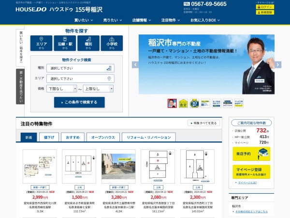Click the building icon in 種別 field
290x218 pixels.
click(109, 68)
